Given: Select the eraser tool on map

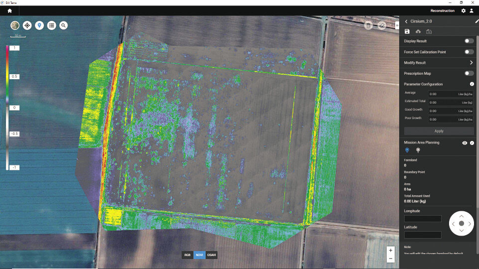Looking at the screenshot, I should point(382,25).
